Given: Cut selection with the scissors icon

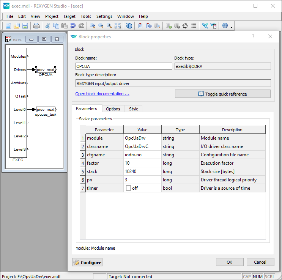Looking at the screenshot, I should (48, 26).
